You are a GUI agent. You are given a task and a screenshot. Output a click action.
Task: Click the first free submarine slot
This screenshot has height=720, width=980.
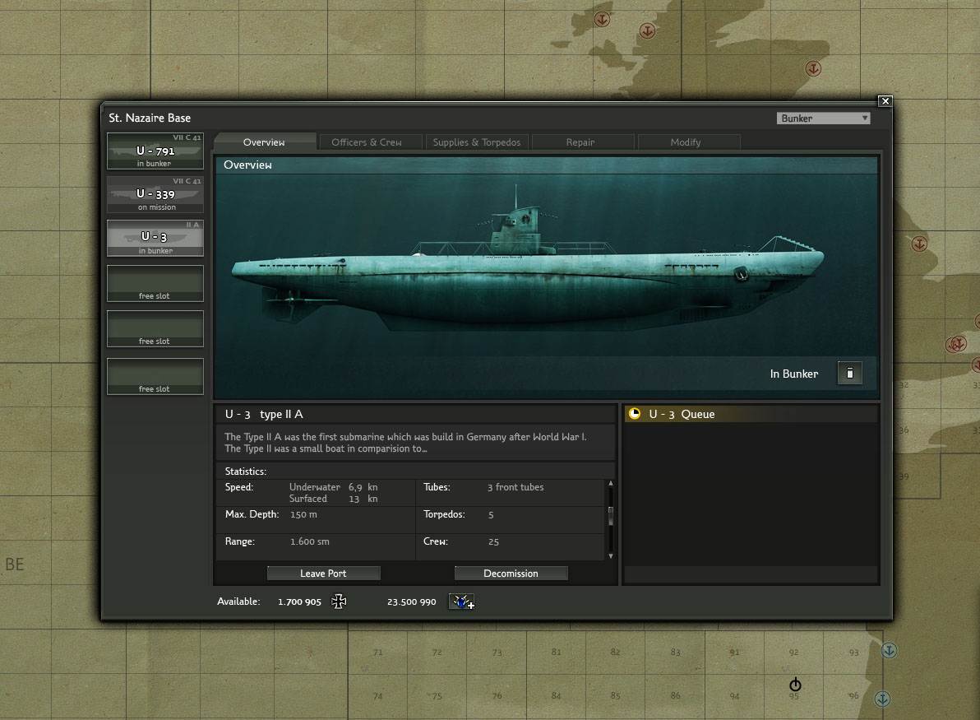[x=155, y=284]
